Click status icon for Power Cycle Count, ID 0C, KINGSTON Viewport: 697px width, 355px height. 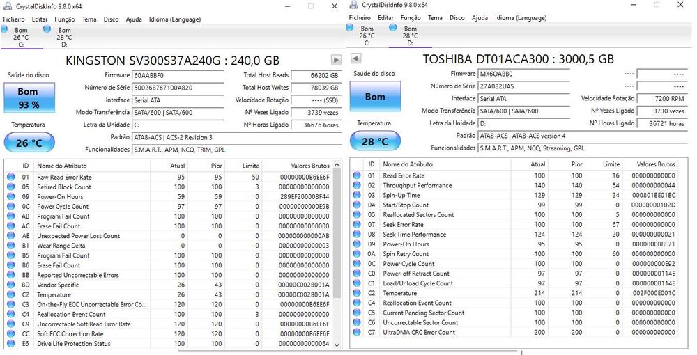click(10, 206)
